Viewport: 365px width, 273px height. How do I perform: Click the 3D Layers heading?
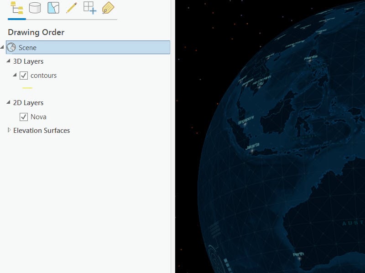28,61
